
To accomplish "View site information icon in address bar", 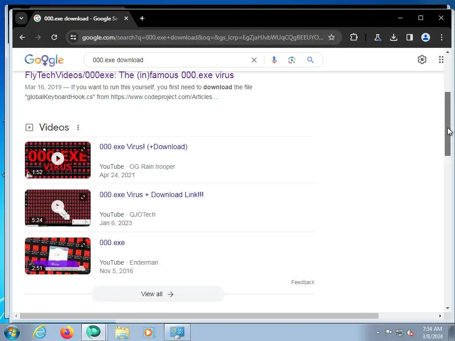I will 73,37.
